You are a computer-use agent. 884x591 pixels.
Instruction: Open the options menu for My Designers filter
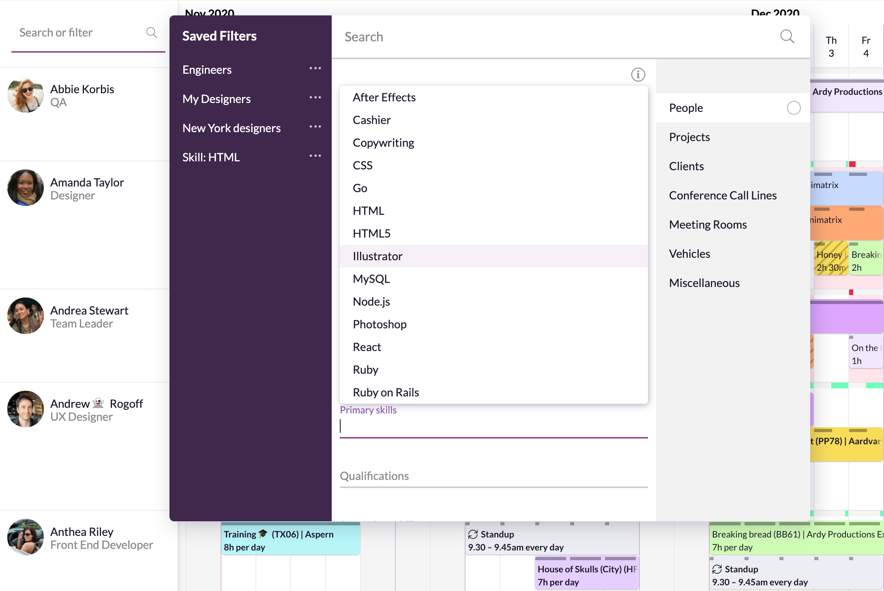(315, 97)
